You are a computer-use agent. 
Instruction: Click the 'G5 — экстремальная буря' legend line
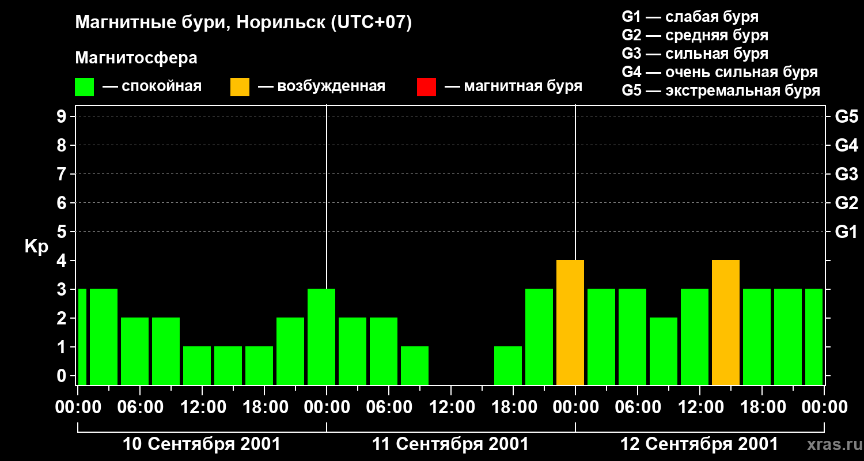point(721,90)
